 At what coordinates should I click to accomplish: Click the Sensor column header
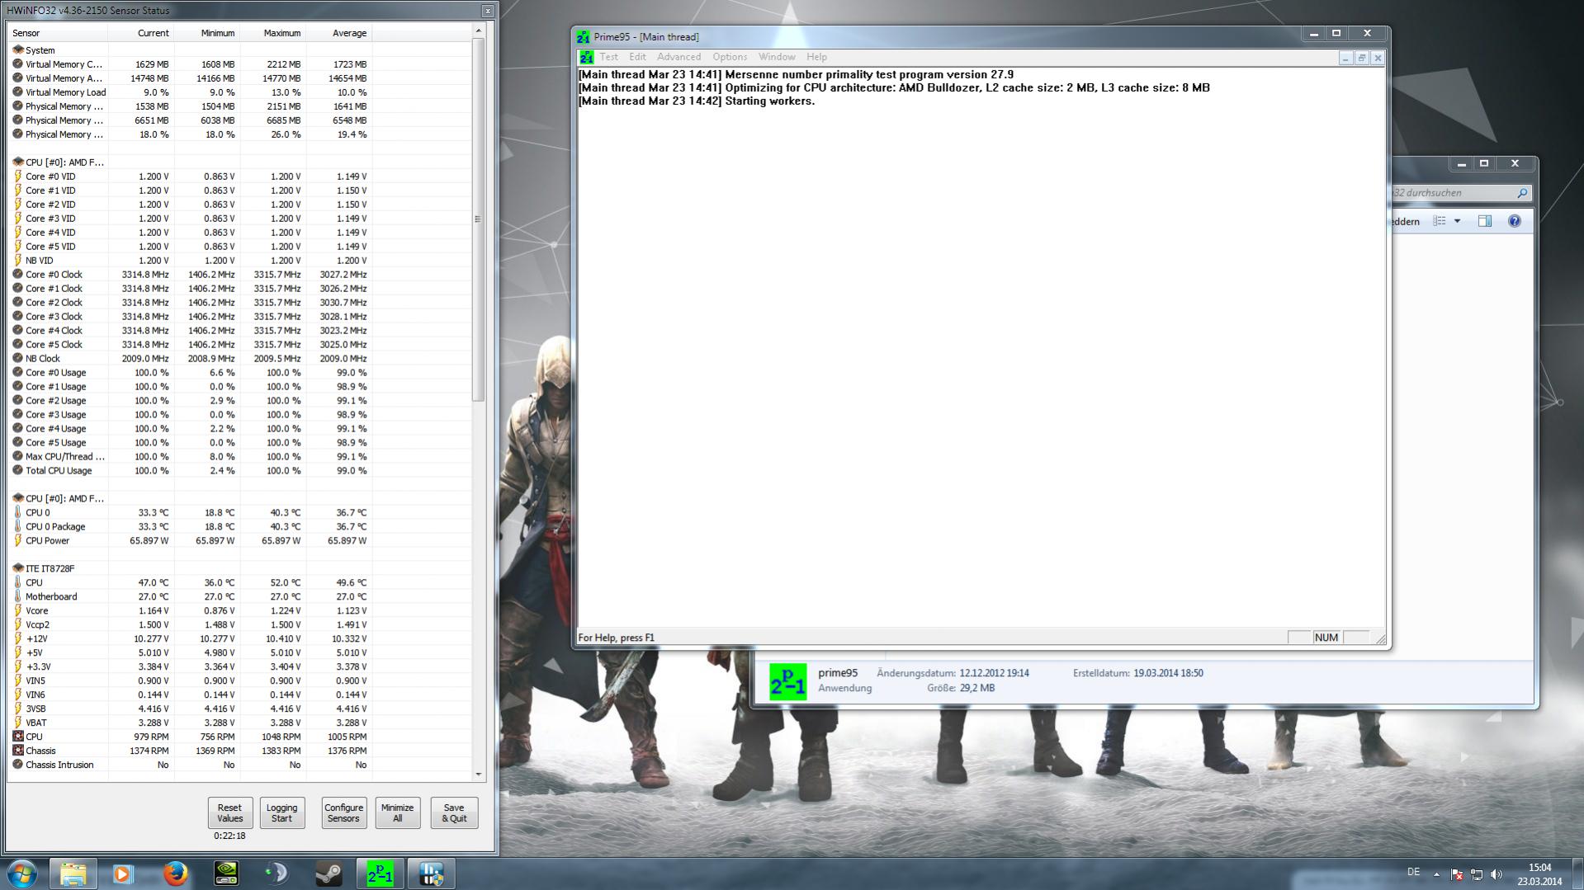(x=58, y=33)
